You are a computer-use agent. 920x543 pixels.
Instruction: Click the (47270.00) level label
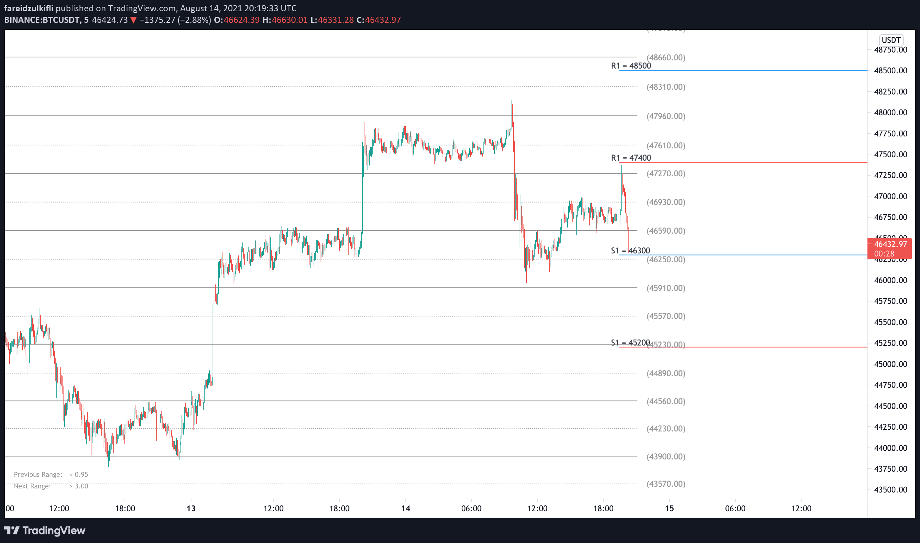click(665, 173)
